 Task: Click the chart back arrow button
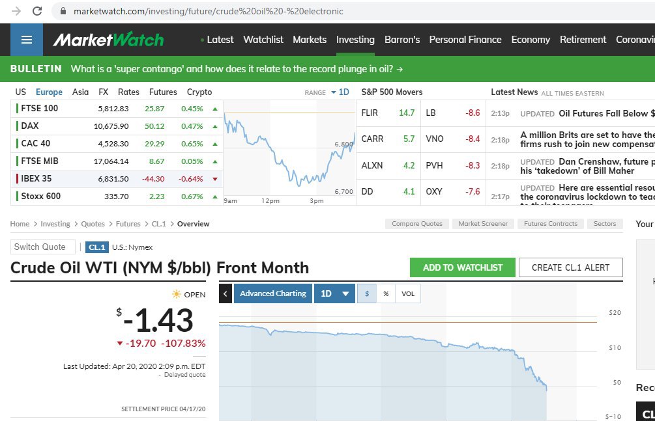(225, 293)
